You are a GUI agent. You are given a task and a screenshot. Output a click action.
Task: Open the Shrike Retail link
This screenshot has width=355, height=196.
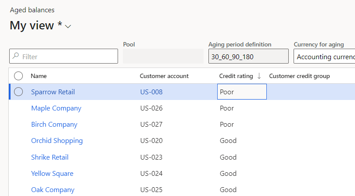pos(50,157)
